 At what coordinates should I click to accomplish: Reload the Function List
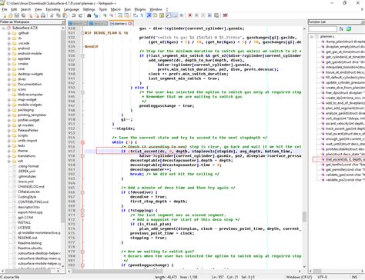click(x=349, y=28)
